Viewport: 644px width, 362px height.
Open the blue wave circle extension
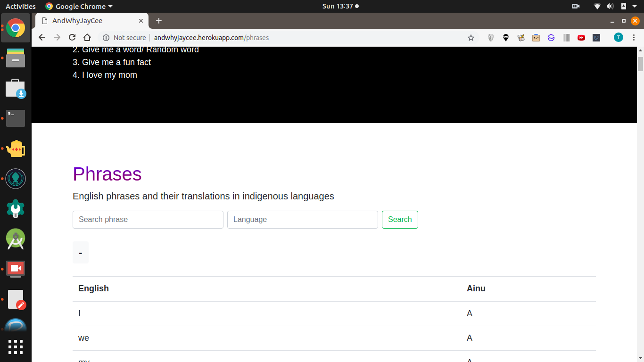551,38
